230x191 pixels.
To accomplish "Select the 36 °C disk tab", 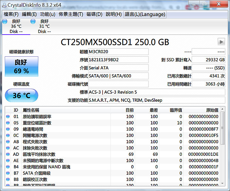I will pyautogui.click(x=16, y=27).
